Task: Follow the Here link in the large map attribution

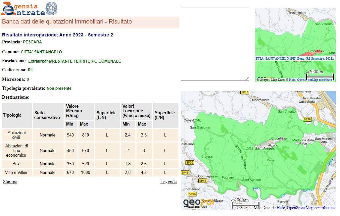Action: tap(280, 208)
